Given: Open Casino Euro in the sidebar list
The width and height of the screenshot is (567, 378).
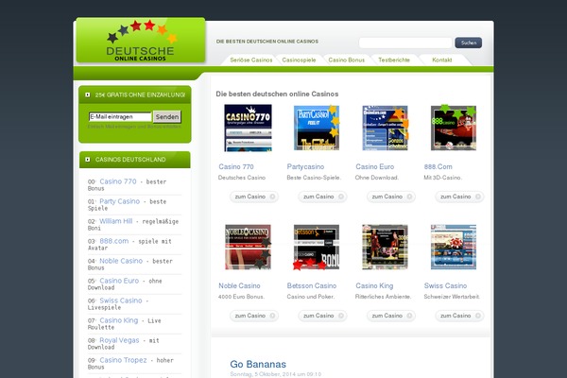Looking at the screenshot, I should point(119,281).
